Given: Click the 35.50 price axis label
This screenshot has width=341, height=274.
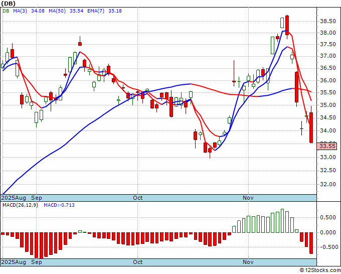Looking at the screenshot, I should click(x=328, y=93).
